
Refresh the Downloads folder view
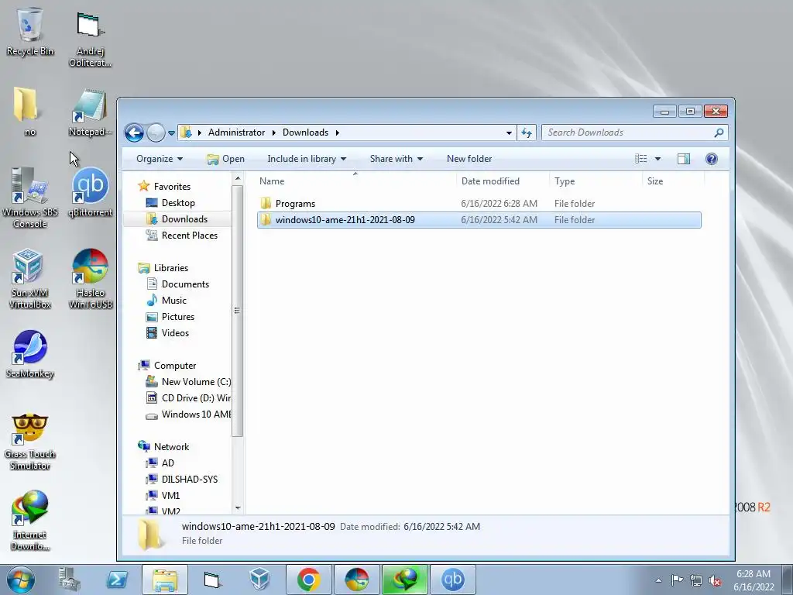pyautogui.click(x=527, y=132)
